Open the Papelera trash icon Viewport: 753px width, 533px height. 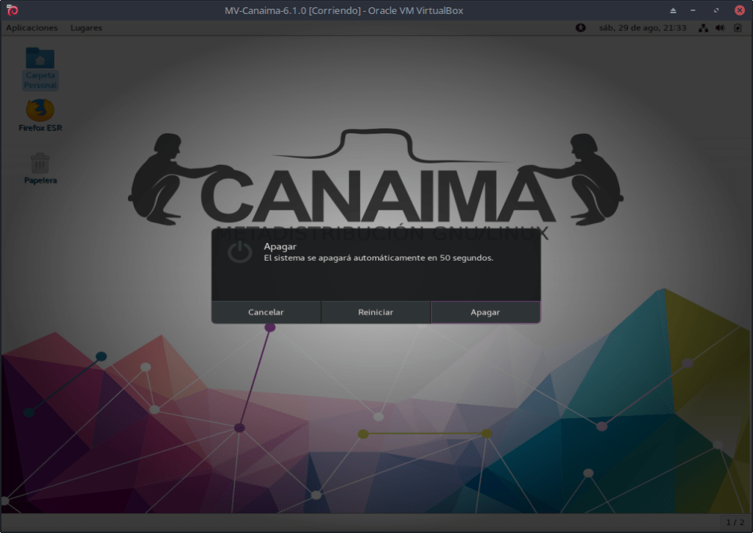40,166
